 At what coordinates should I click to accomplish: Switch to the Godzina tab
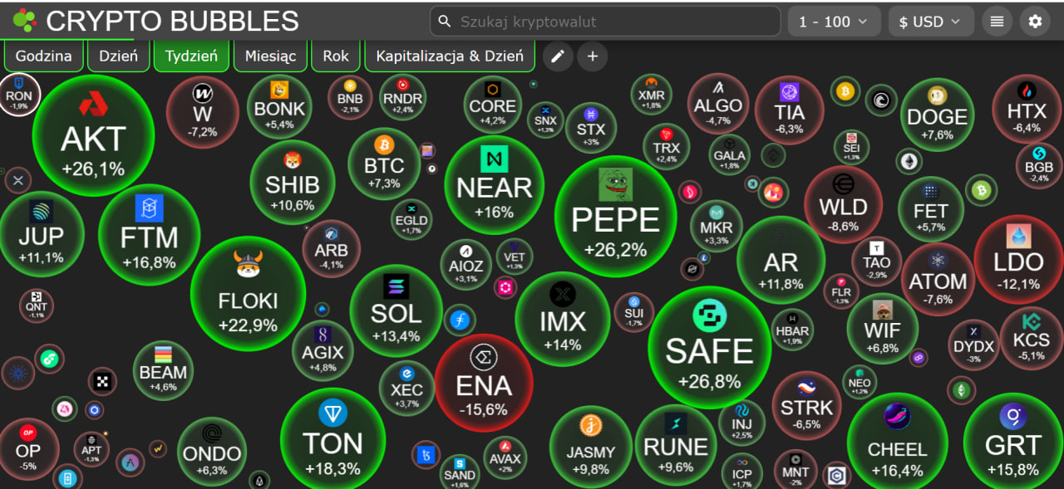(44, 56)
